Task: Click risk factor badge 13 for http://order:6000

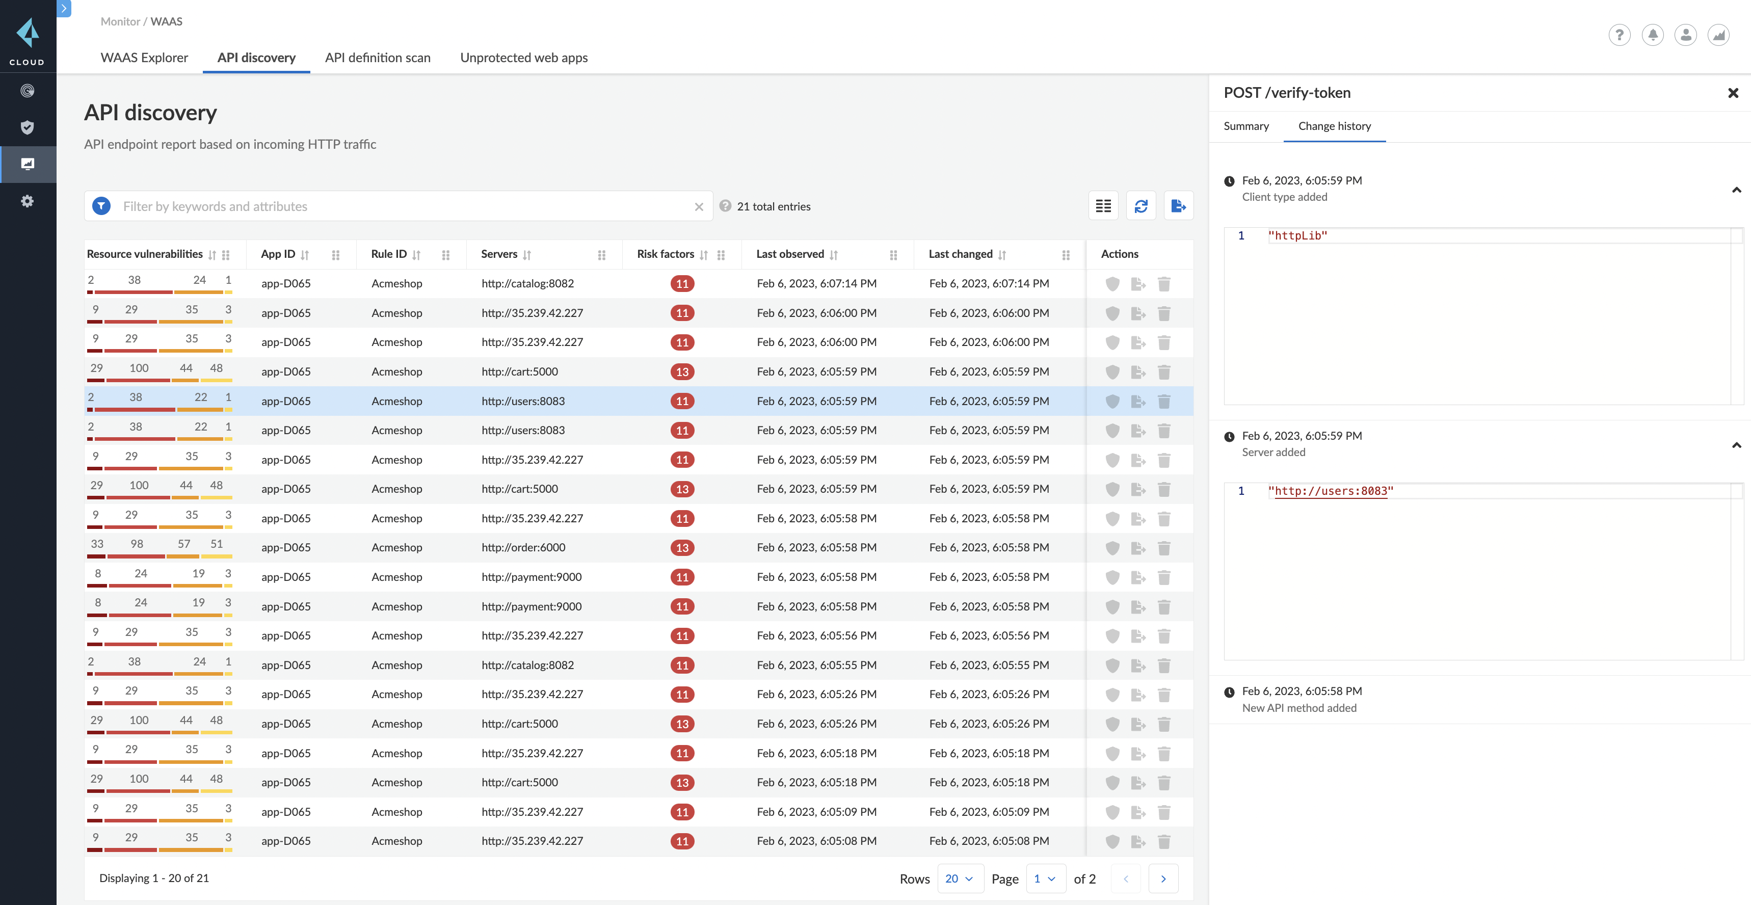Action: pos(682,548)
